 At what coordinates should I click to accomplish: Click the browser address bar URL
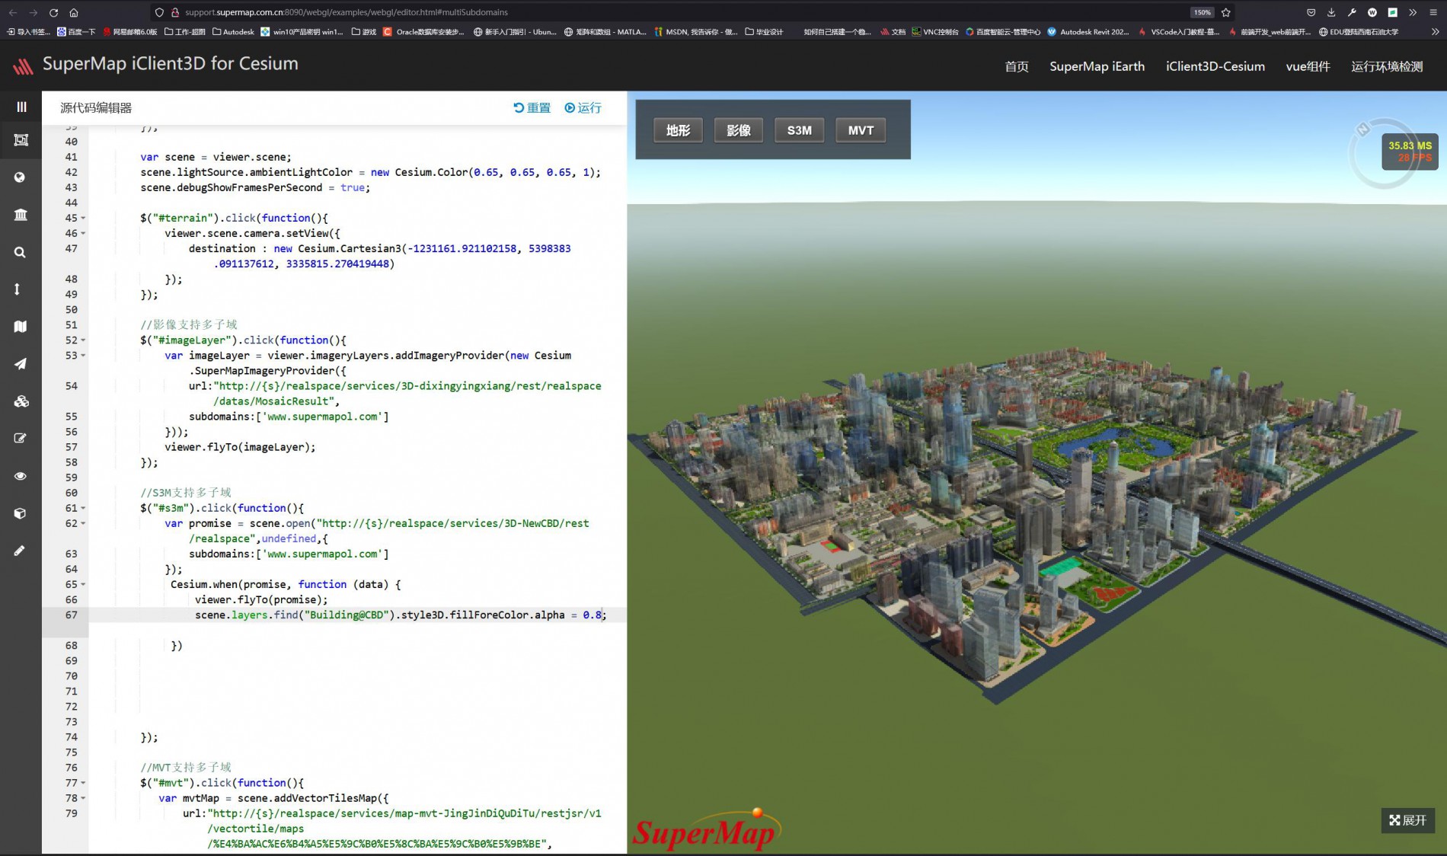coord(347,12)
